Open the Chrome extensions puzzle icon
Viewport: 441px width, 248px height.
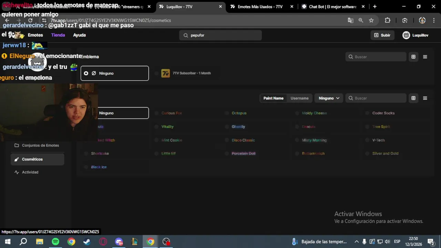(388, 20)
